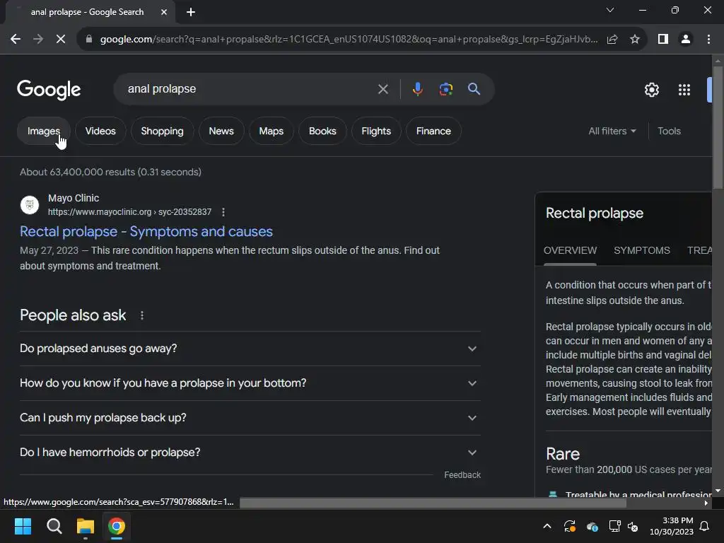Close the anal prolapse search tab
This screenshot has height=543, width=724.
point(164,13)
